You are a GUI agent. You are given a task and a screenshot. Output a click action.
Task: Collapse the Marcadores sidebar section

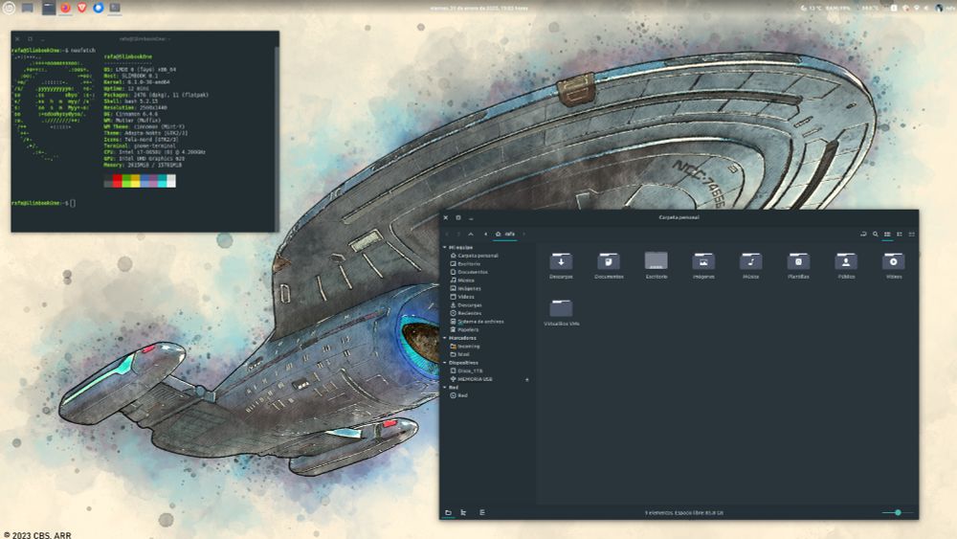tap(444, 338)
